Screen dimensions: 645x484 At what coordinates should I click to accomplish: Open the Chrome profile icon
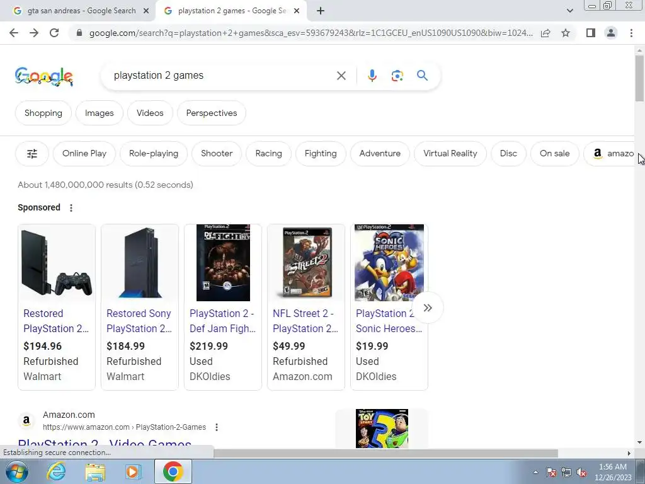point(611,33)
